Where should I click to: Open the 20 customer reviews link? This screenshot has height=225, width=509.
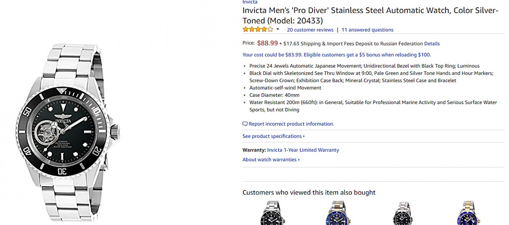point(310,30)
